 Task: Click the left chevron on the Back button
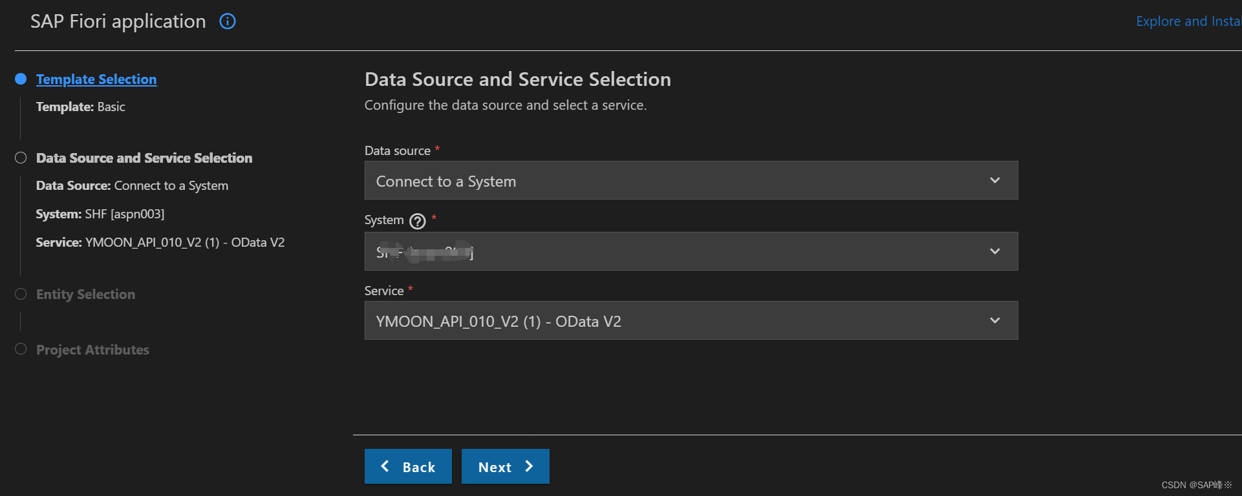pyautogui.click(x=385, y=466)
